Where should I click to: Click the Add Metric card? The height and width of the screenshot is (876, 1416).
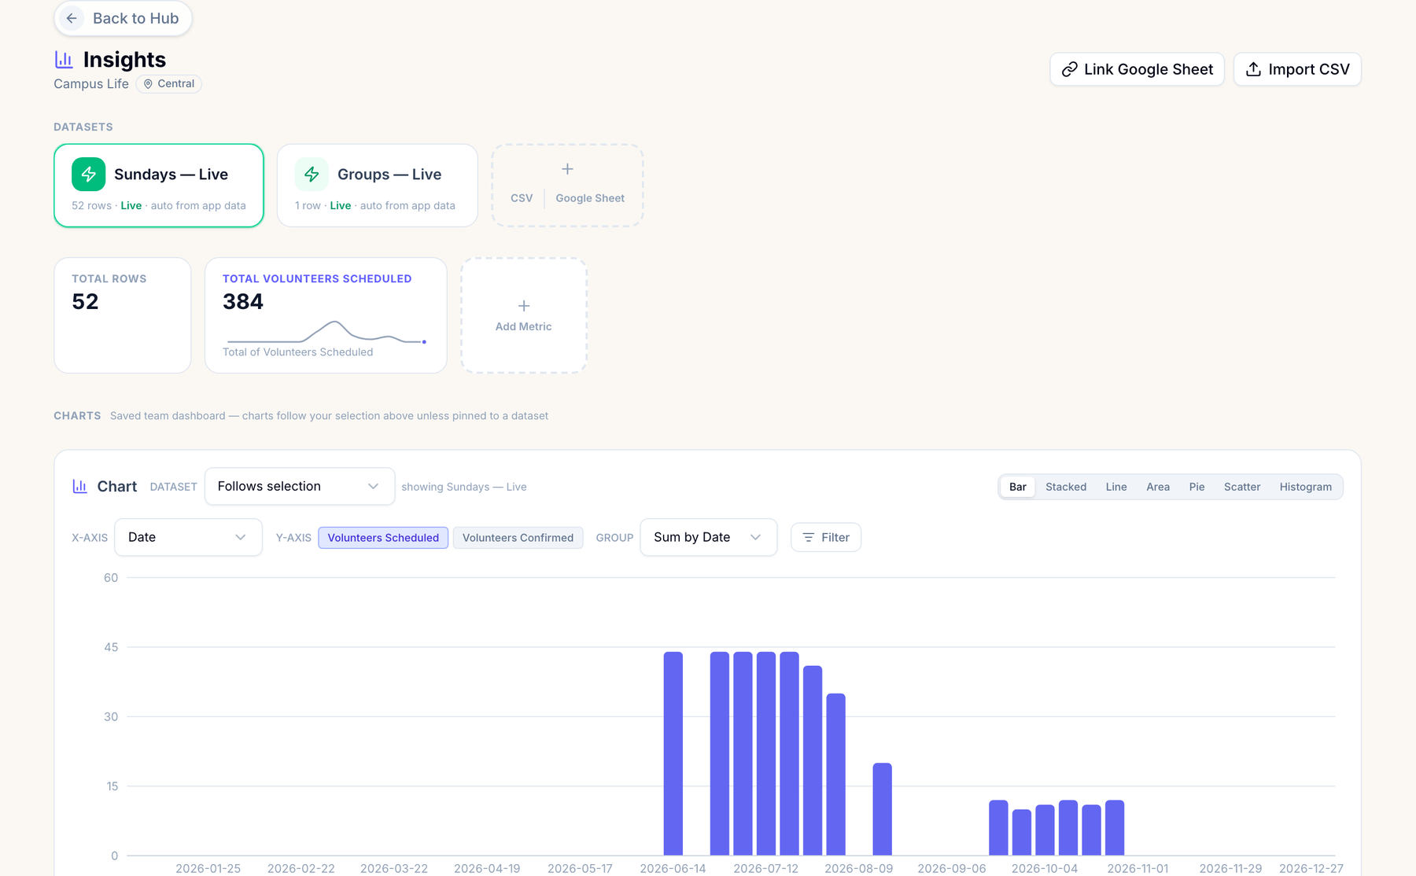tap(524, 315)
